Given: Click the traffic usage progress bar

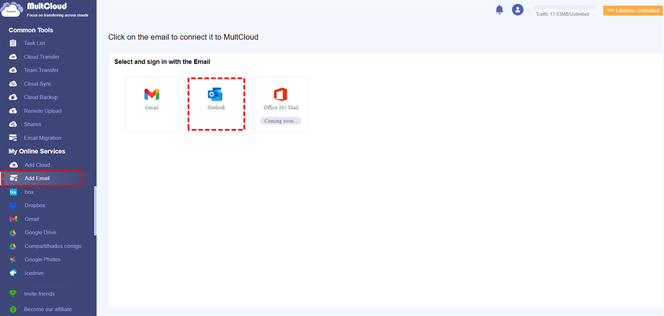Looking at the screenshot, I should 564,8.
